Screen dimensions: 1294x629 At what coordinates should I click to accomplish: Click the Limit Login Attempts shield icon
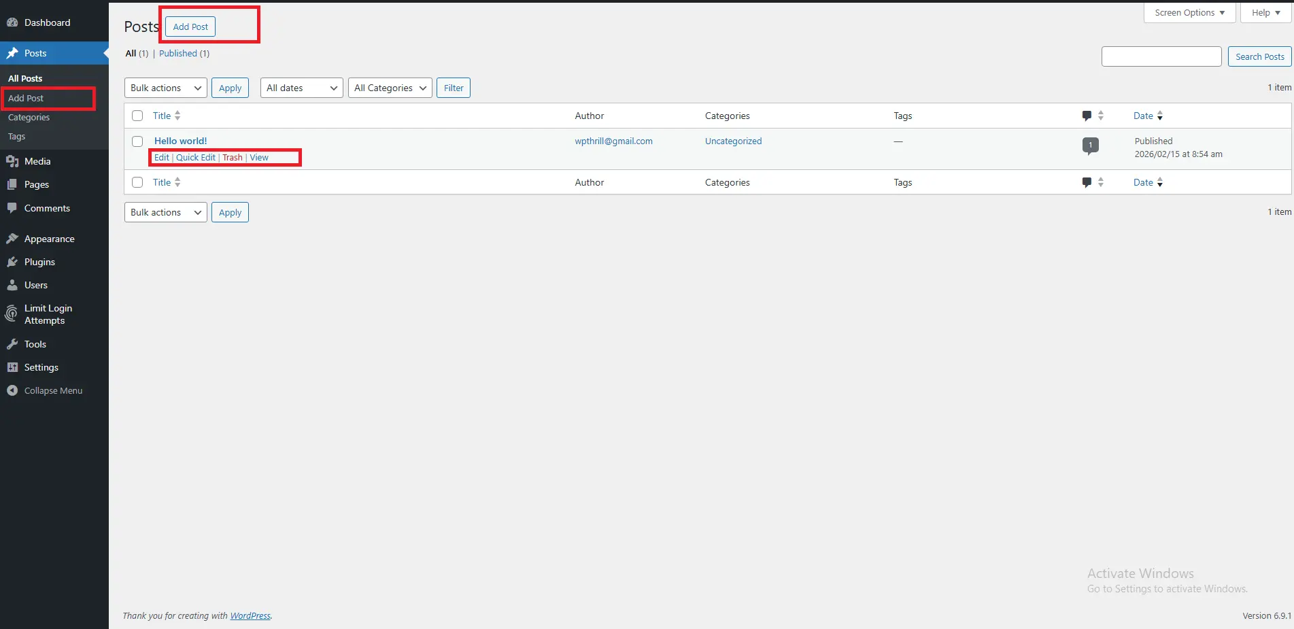coord(12,313)
